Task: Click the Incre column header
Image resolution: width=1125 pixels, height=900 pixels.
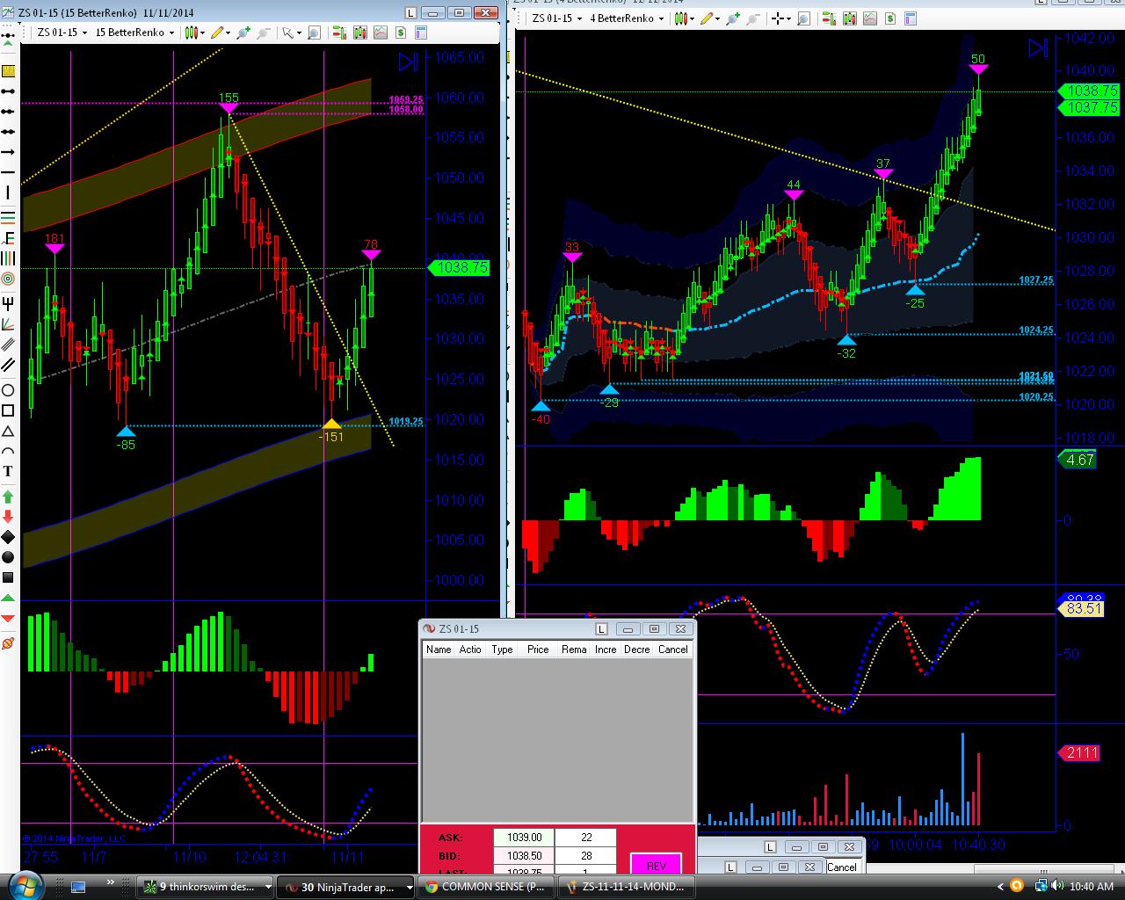Action: (606, 650)
